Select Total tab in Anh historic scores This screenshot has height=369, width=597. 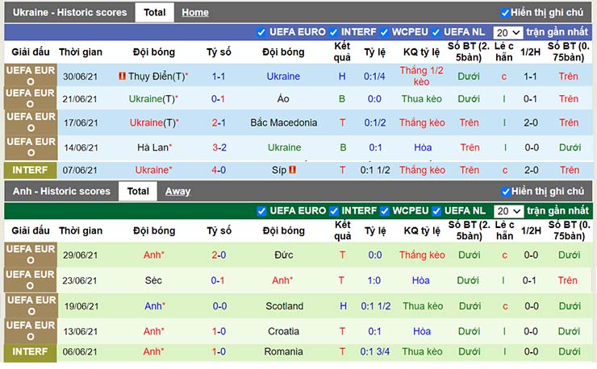(x=138, y=191)
